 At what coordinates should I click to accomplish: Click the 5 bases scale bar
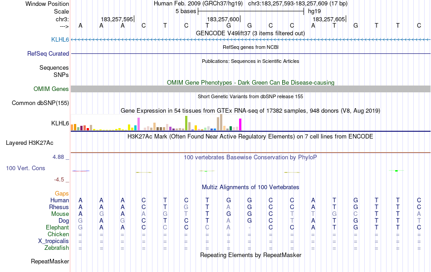pyautogui.click(x=251, y=11)
